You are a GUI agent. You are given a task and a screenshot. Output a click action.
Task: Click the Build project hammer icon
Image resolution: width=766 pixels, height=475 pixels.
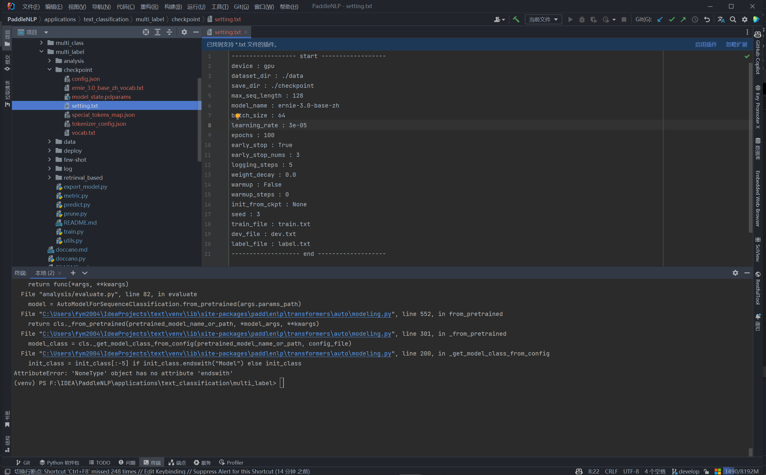516,19
